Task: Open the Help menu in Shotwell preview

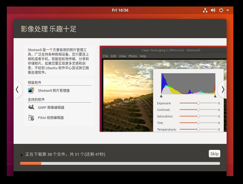Action: 143,56
